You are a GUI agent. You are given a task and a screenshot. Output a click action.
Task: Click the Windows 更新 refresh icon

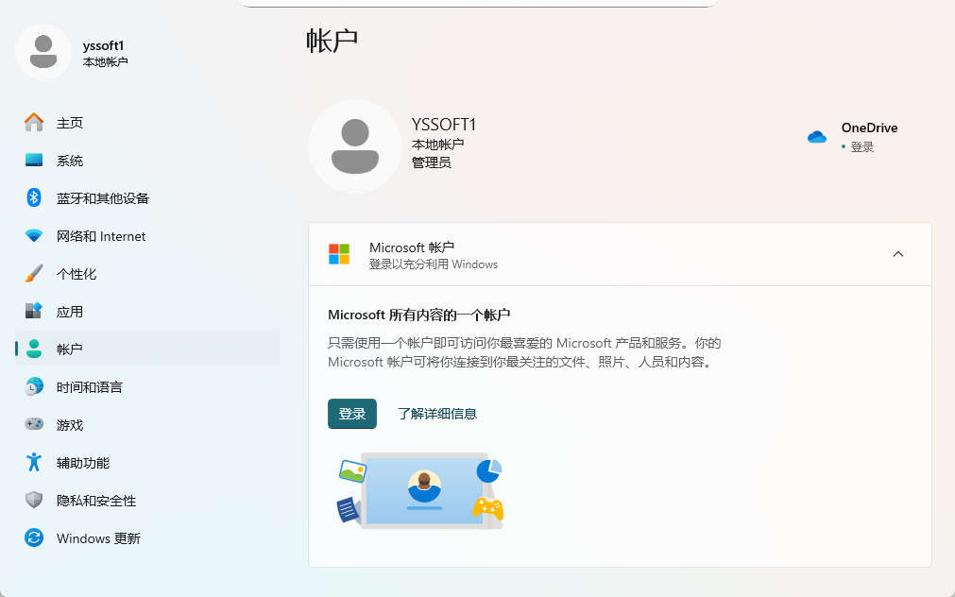point(34,537)
